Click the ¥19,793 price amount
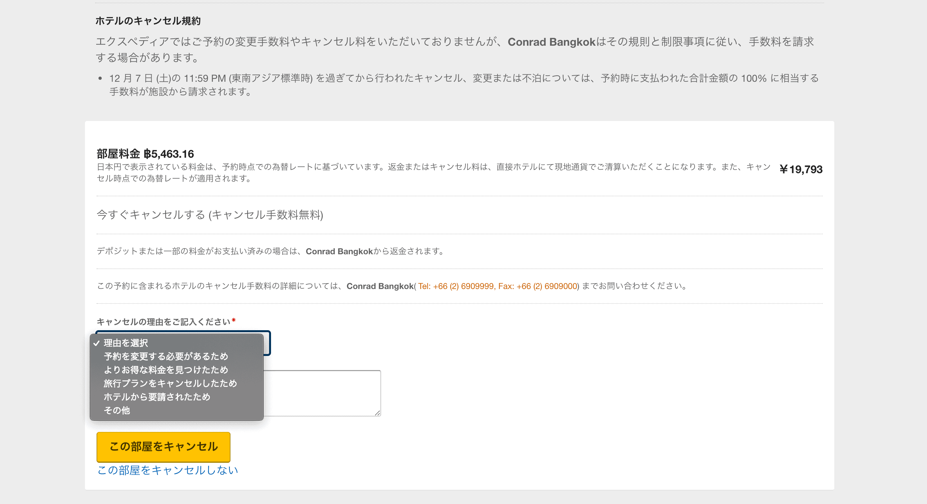Screen dimensions: 927x504 (x=801, y=169)
